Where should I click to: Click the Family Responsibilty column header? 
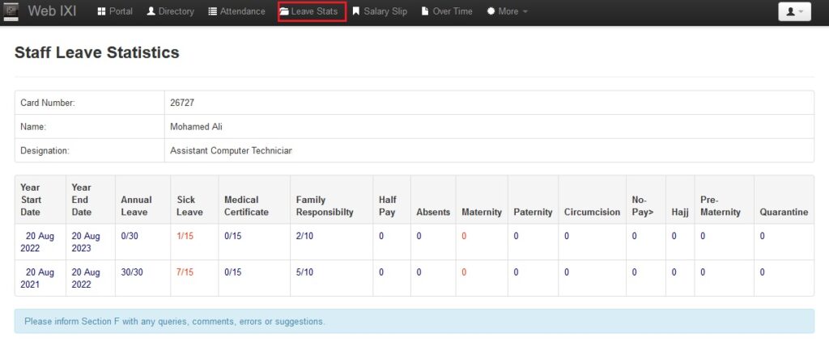[325, 206]
